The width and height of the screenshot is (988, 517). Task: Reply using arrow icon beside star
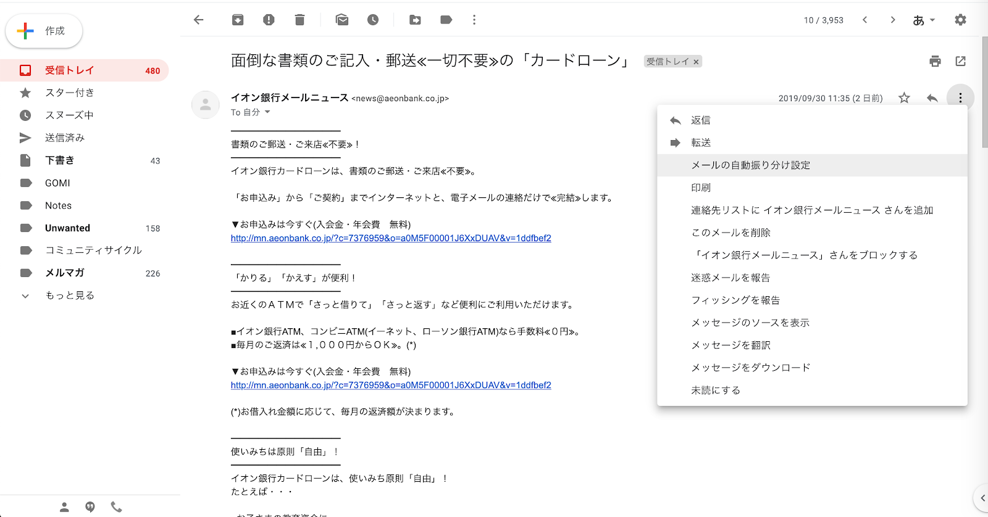[932, 97]
